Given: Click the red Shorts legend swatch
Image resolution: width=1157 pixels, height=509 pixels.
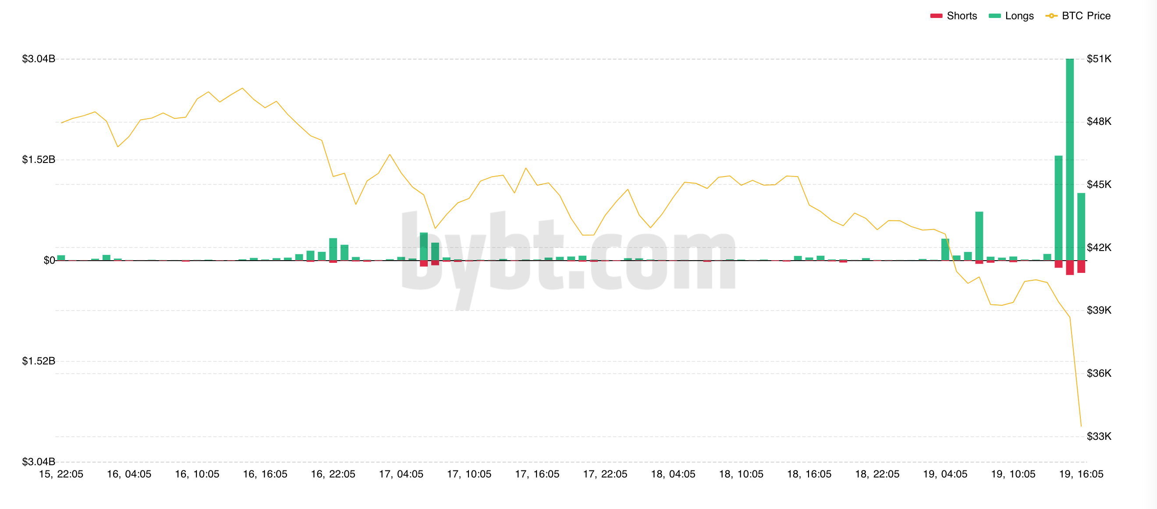Looking at the screenshot, I should coord(936,16).
